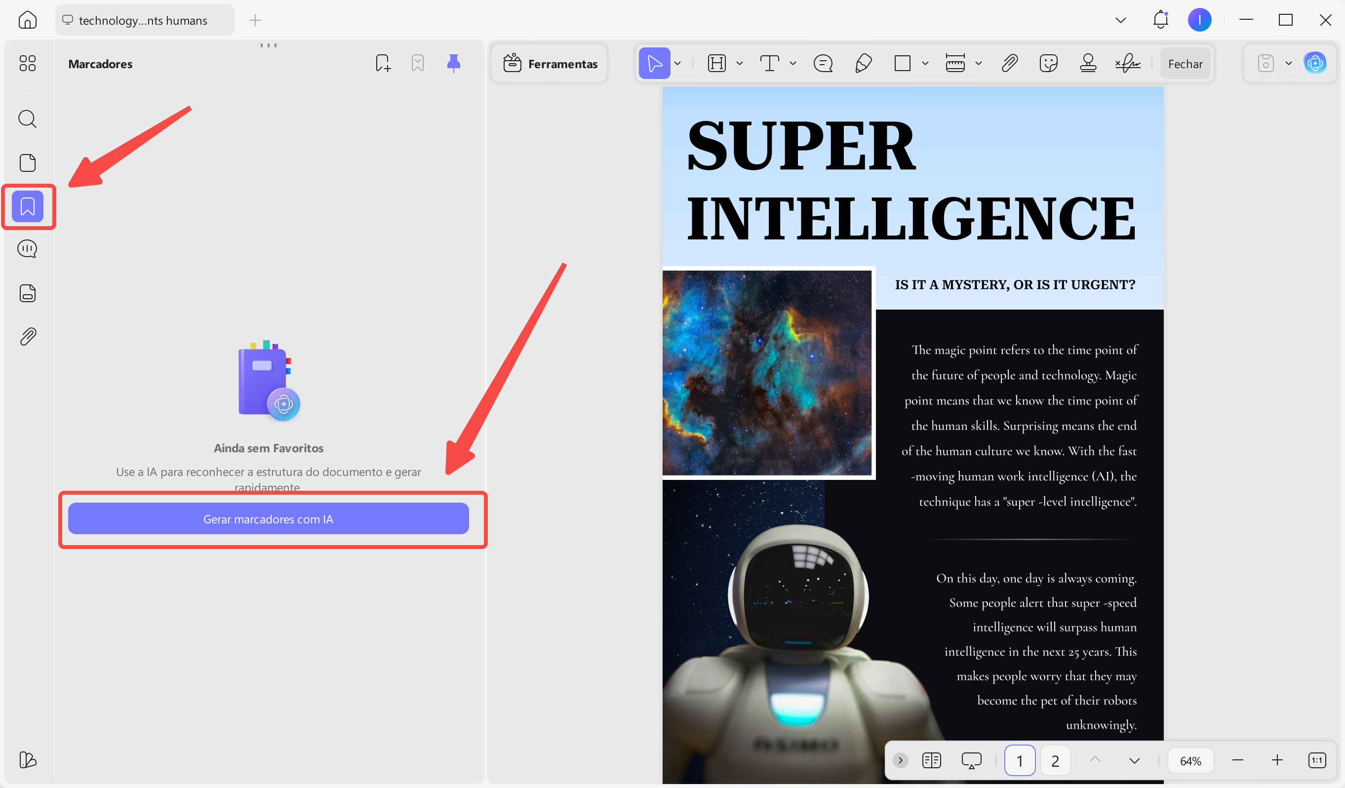1345x788 pixels.
Task: Increase zoom with the plus control
Action: coord(1277,760)
